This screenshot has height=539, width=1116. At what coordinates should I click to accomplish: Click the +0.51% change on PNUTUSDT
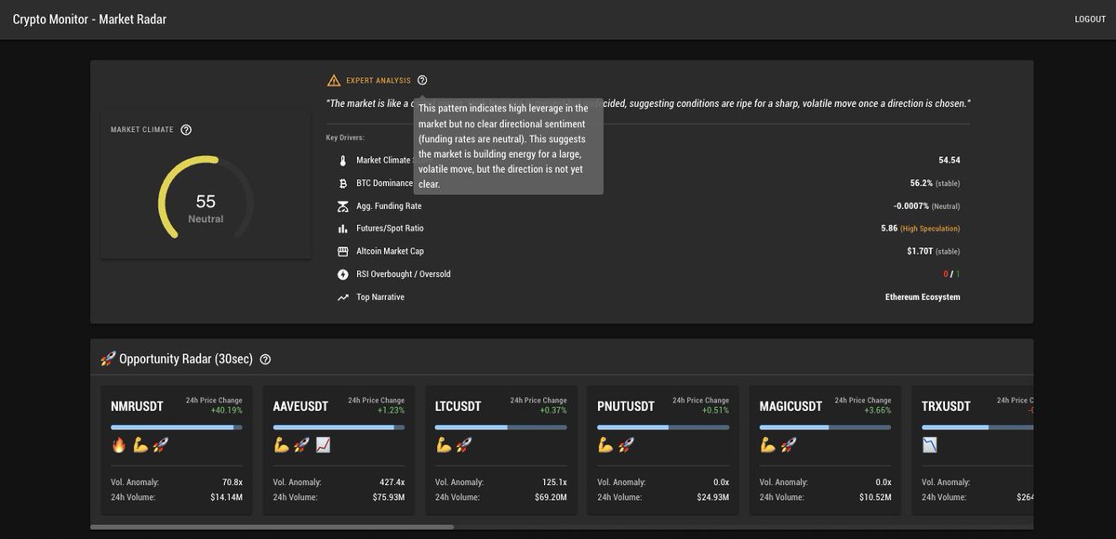point(715,410)
